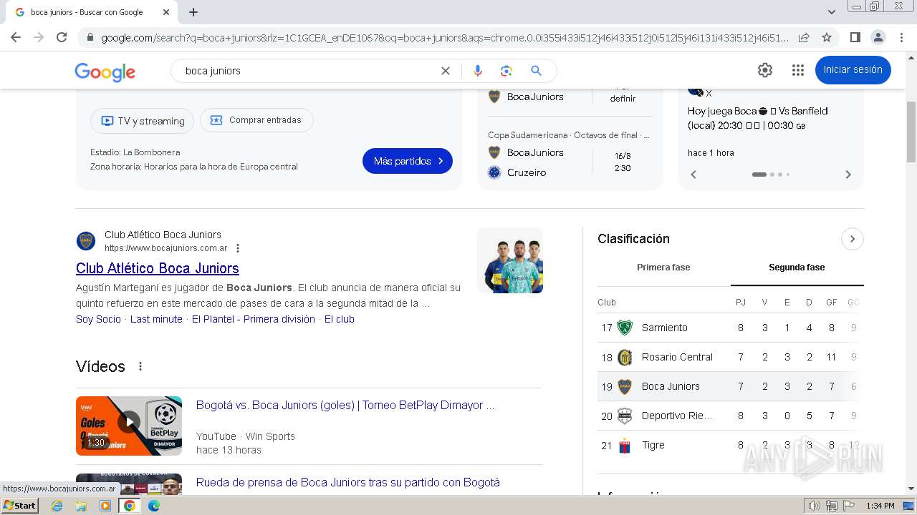Start a voice search with the microphone
This screenshot has height=515, width=917.
coord(478,71)
